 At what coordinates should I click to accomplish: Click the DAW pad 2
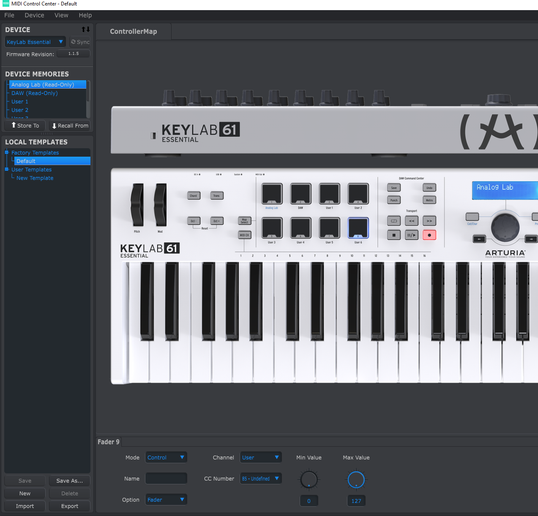pos(300,194)
